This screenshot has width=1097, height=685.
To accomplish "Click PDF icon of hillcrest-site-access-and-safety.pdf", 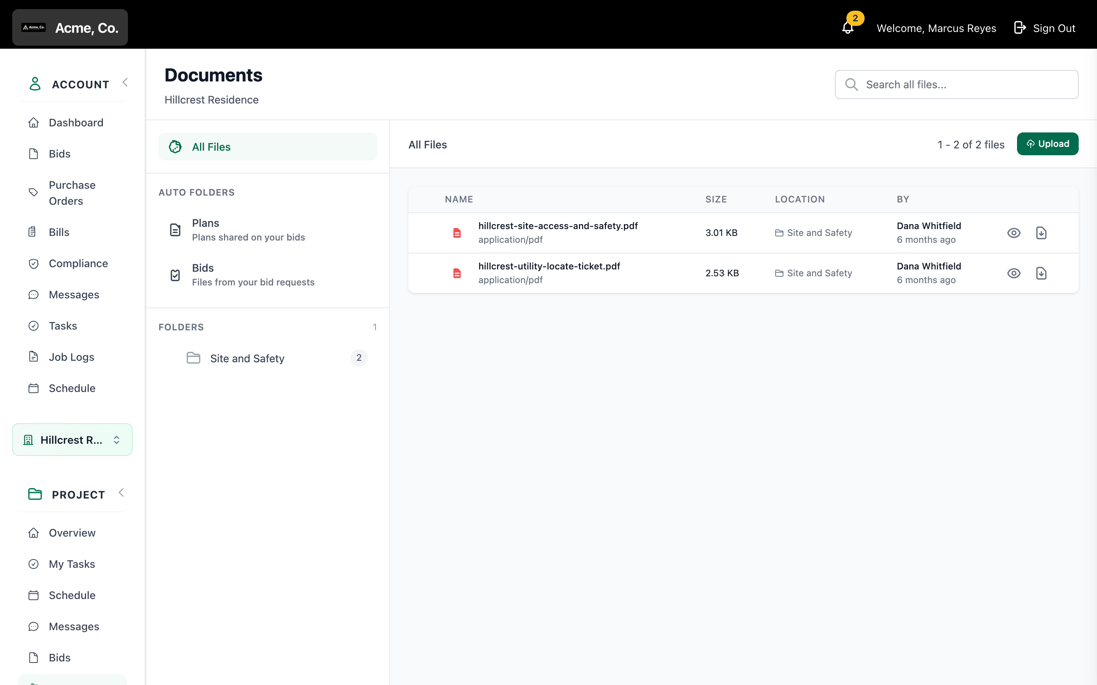I will point(457,233).
